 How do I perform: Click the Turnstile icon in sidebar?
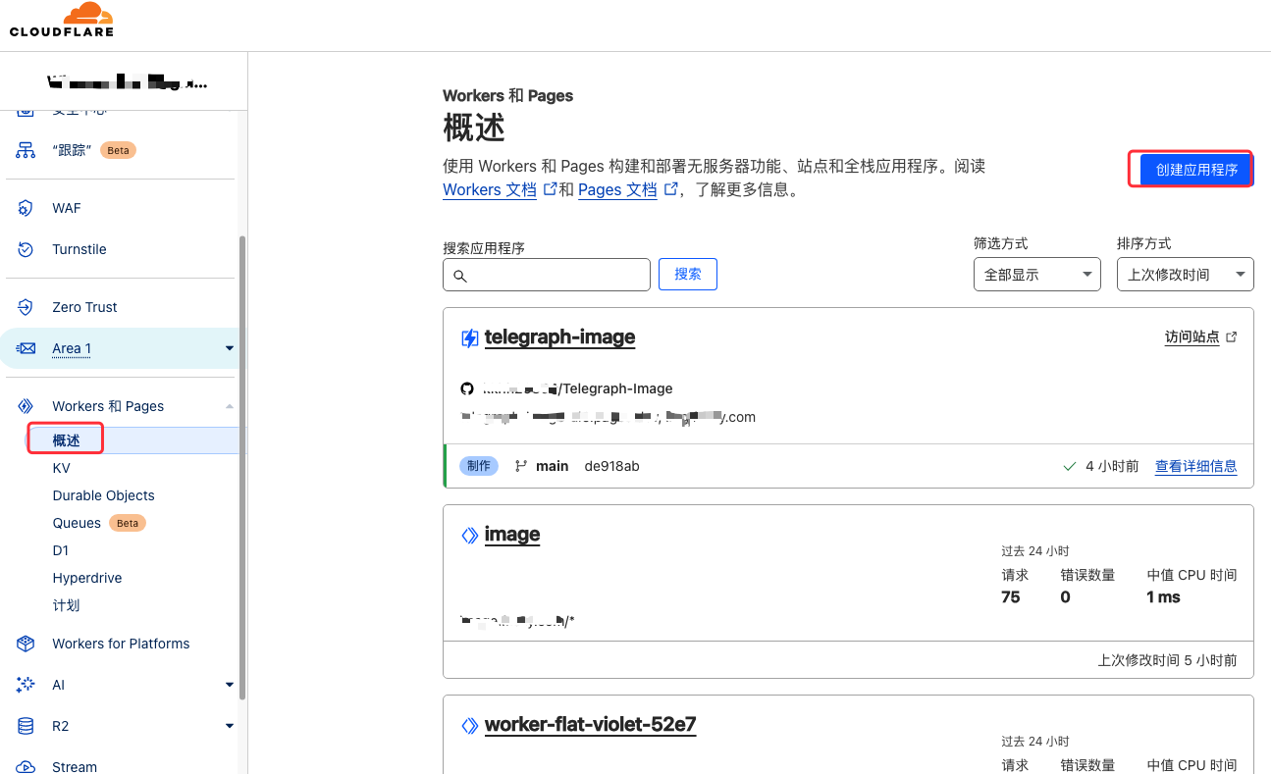26,249
